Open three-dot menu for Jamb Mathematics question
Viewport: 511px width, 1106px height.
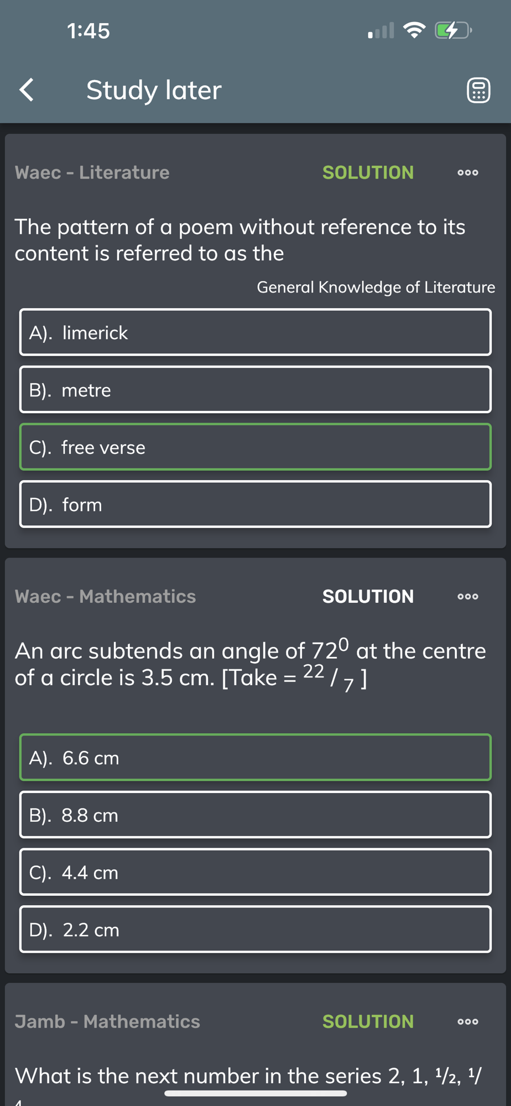[x=468, y=1021]
